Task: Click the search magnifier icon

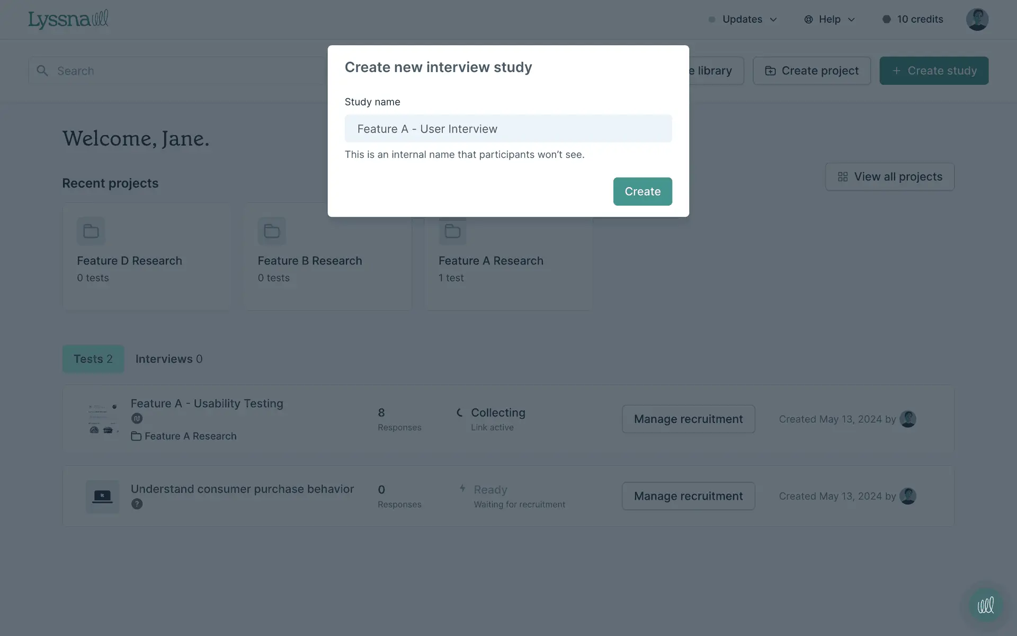Action: tap(42, 71)
